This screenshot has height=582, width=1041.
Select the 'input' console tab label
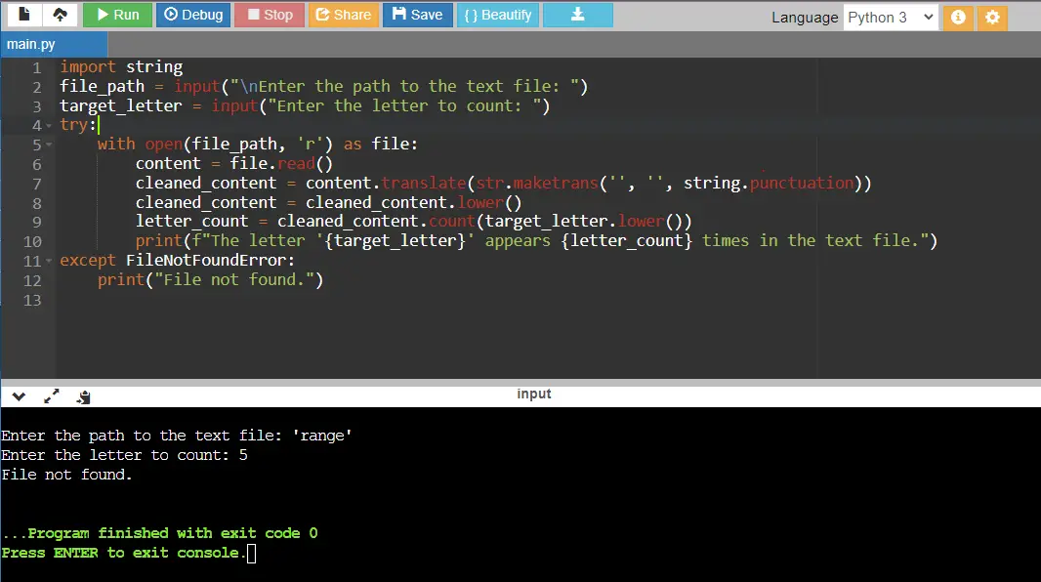[534, 394]
